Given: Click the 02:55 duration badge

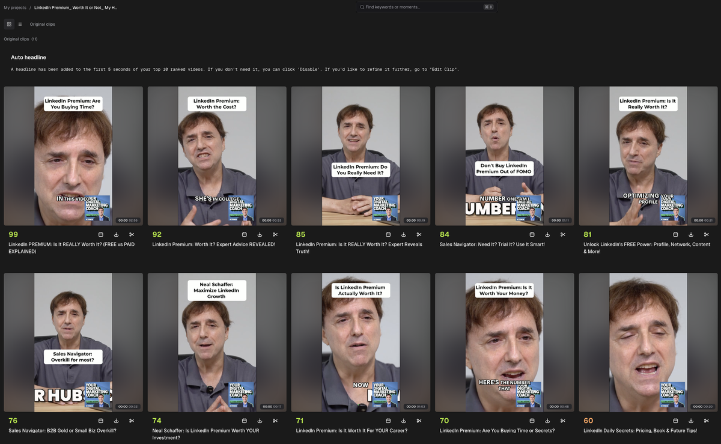Looking at the screenshot, I should (x=129, y=220).
